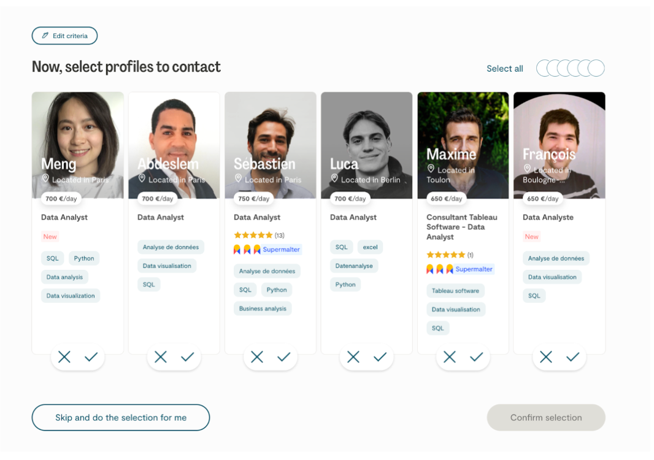Click the Confirm selection button
Viewport: 654px width, 460px height.
(x=546, y=418)
